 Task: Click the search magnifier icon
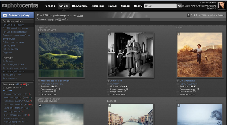click(x=180, y=6)
